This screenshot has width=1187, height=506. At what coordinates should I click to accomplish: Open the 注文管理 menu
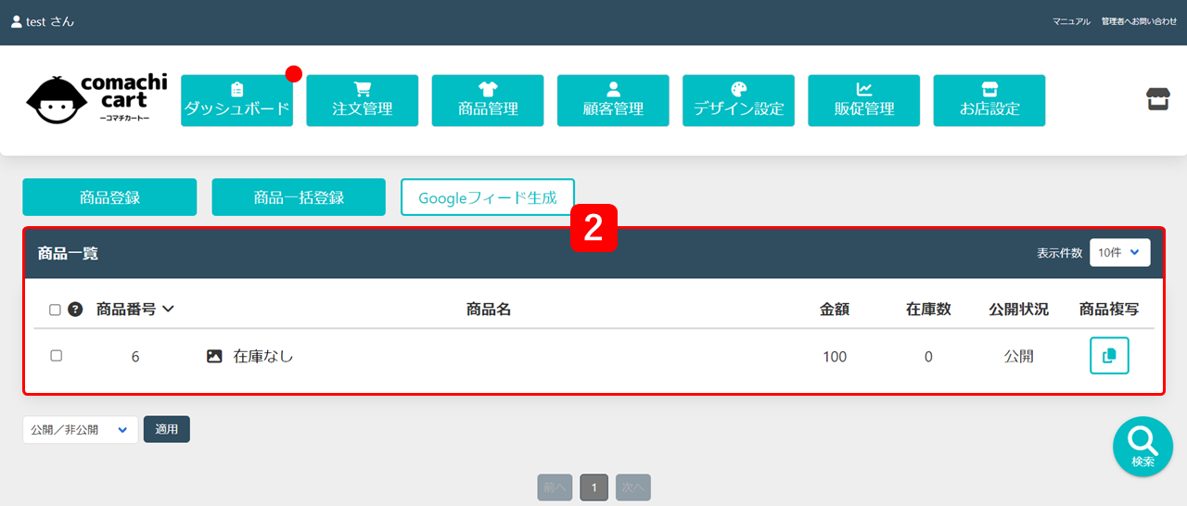363,100
